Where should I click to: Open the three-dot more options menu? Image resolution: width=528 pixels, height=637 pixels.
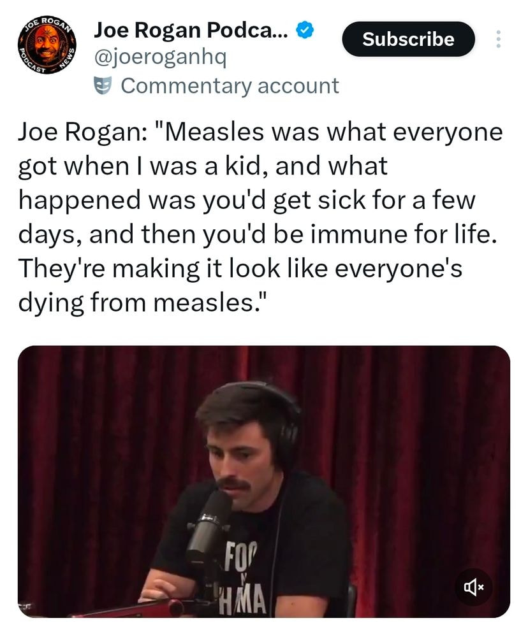[499, 39]
